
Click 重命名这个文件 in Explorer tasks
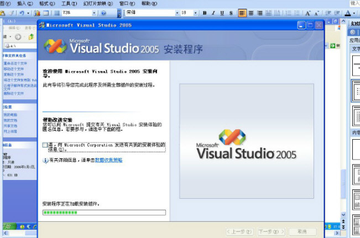tap(15, 64)
